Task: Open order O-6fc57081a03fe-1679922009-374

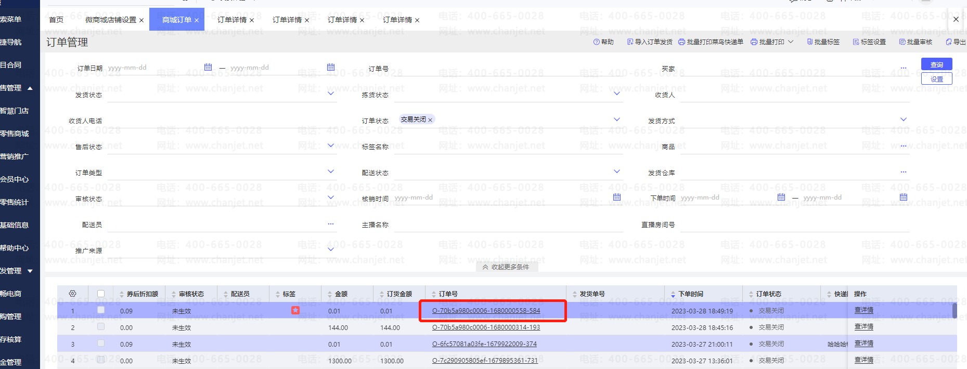Action: click(x=484, y=344)
